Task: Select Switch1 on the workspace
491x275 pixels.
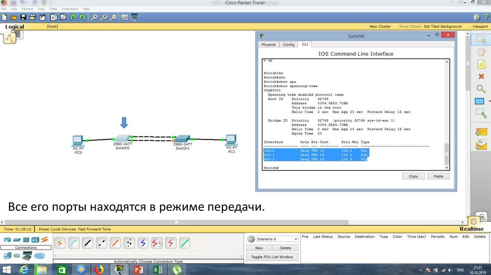Action: pyautogui.click(x=182, y=139)
